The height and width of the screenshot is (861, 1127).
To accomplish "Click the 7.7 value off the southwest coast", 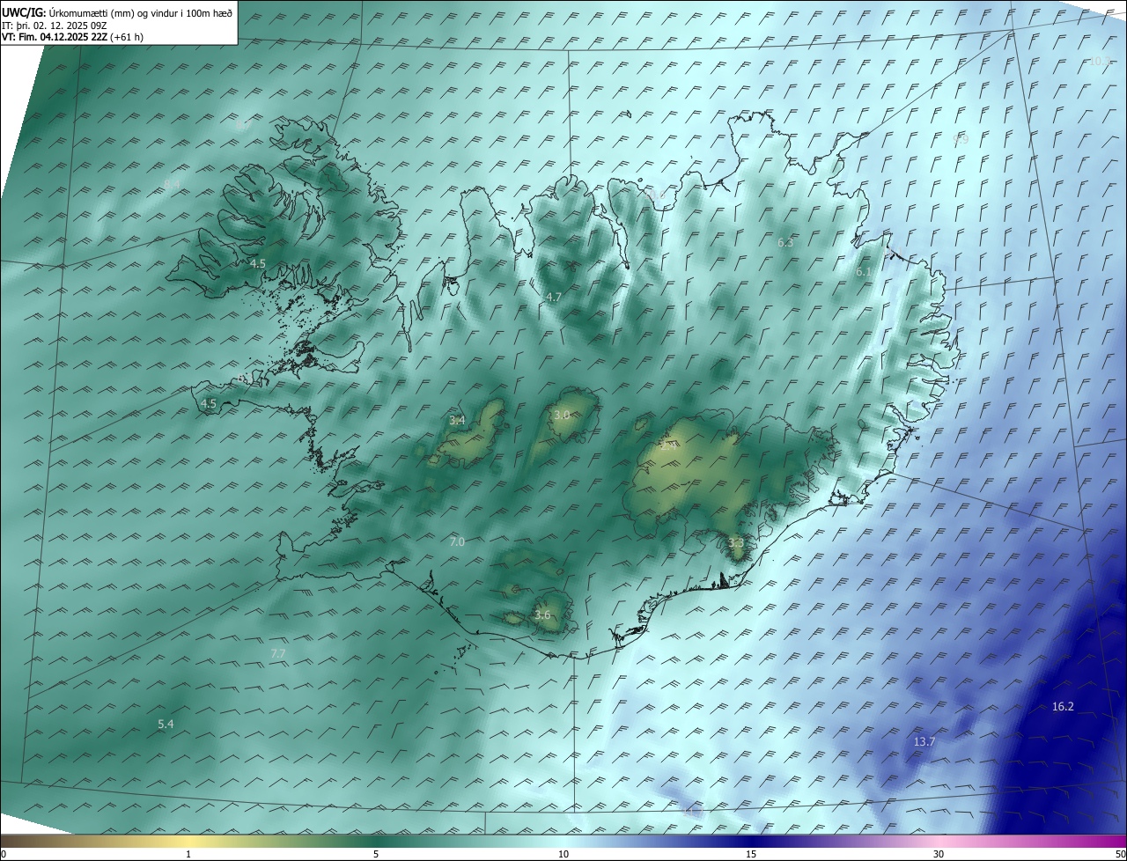I will pos(278,653).
